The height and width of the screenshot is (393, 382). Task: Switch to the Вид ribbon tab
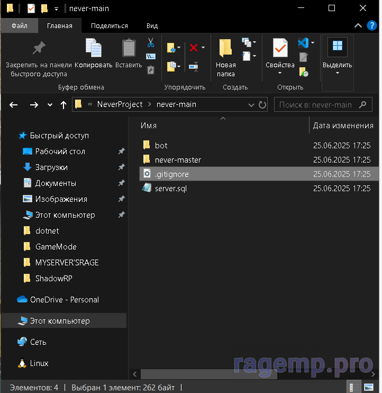[152, 25]
